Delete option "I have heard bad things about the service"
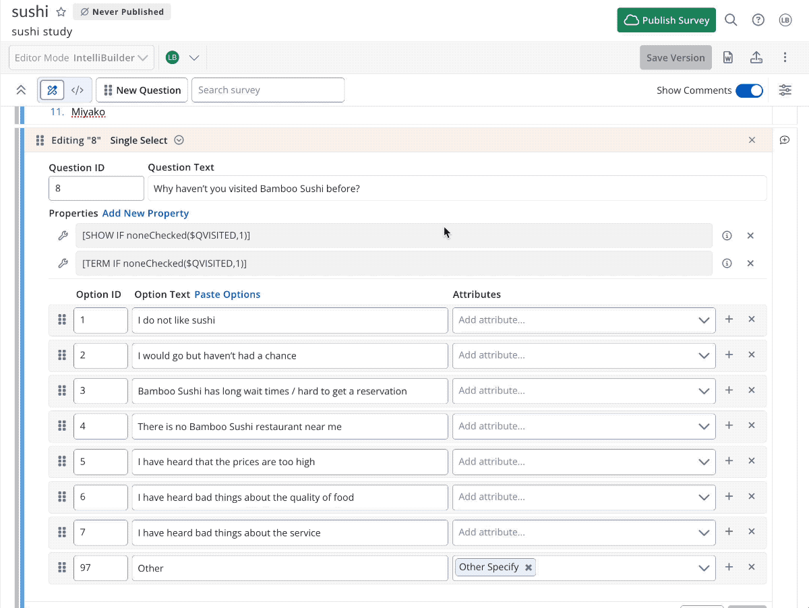Screen dimensions: 809x608 click(752, 532)
